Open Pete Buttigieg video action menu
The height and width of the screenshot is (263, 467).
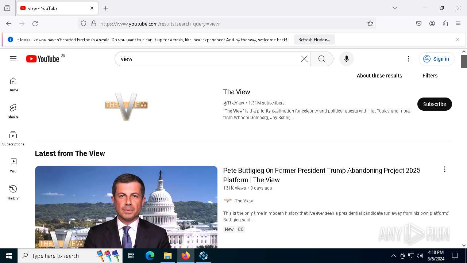click(x=444, y=169)
